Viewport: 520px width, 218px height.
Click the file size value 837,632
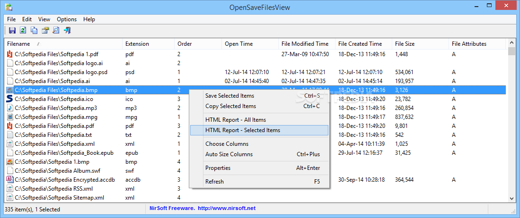(404, 117)
